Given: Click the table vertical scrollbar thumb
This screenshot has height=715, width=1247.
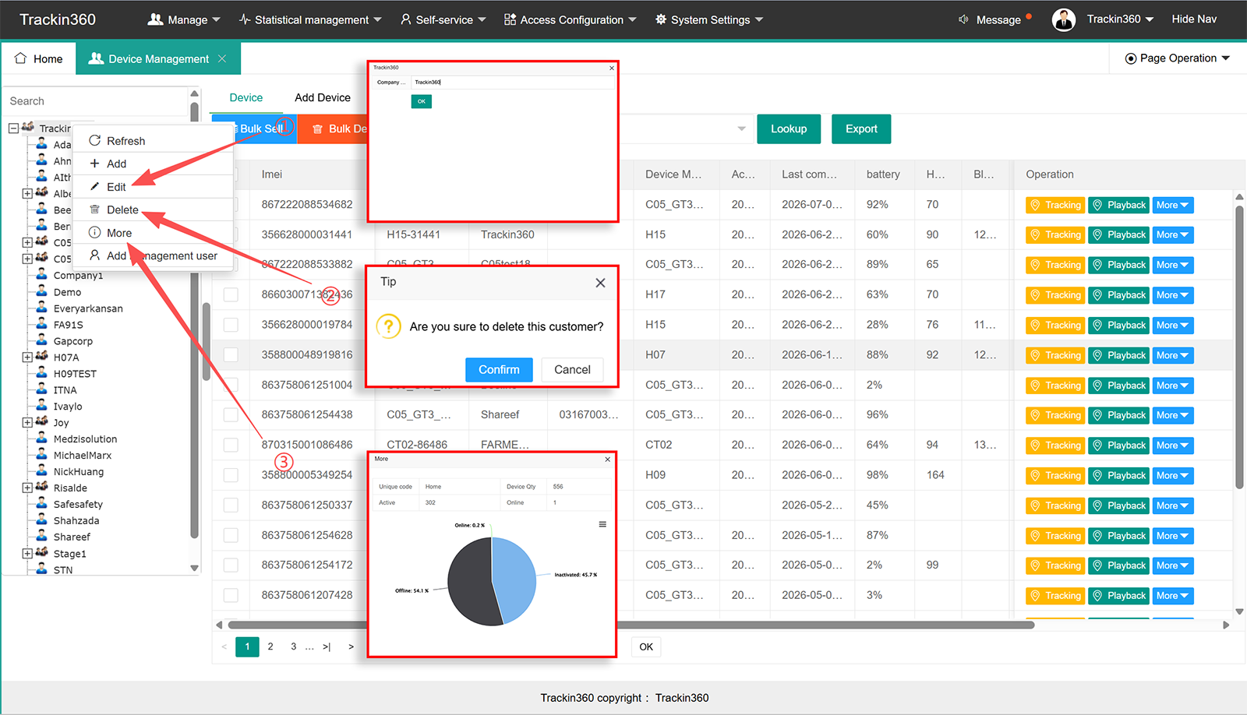Looking at the screenshot, I should pos(1239,347).
